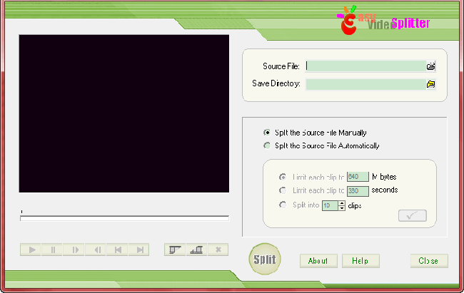Click the Play button

click(x=31, y=250)
